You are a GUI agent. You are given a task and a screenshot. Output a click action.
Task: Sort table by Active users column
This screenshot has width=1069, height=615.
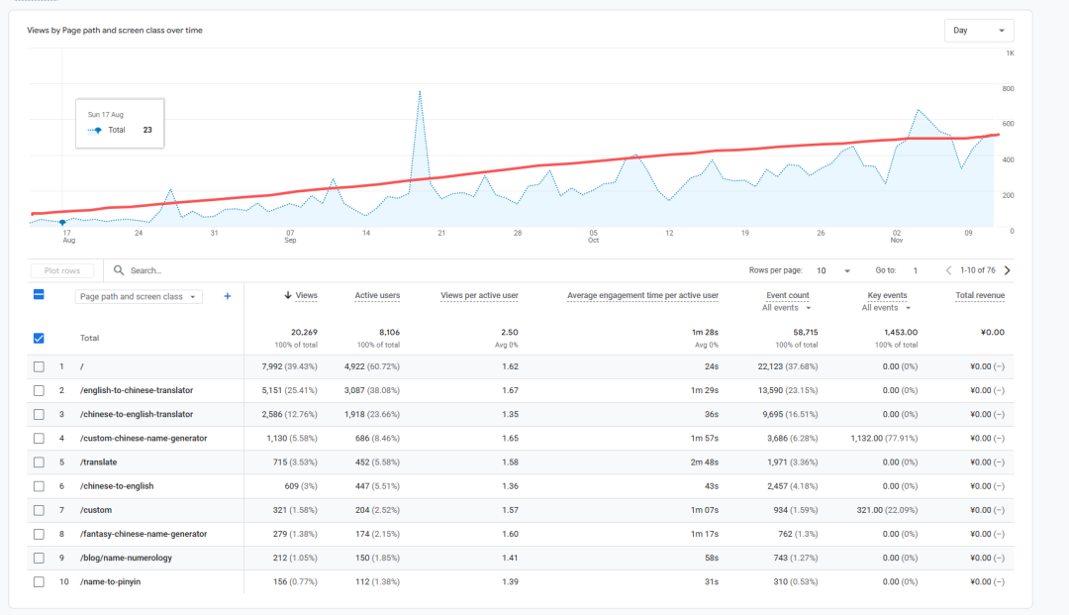point(377,295)
